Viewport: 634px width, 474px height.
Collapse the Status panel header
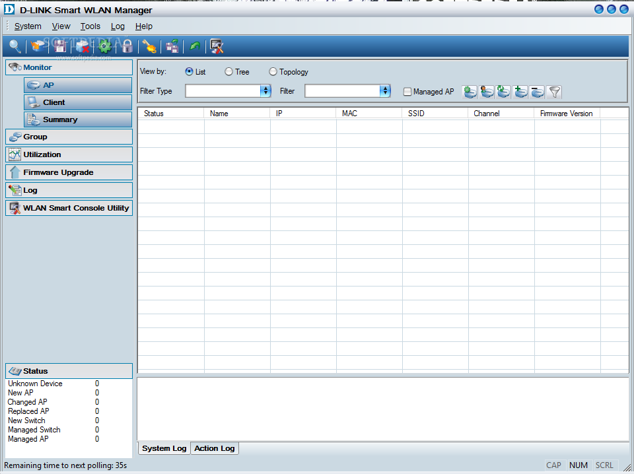tap(69, 371)
